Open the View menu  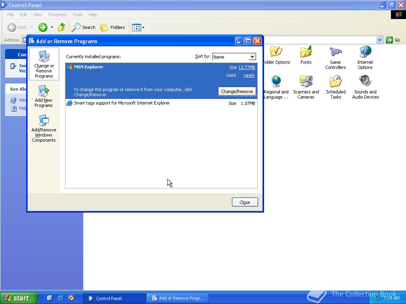click(x=38, y=15)
